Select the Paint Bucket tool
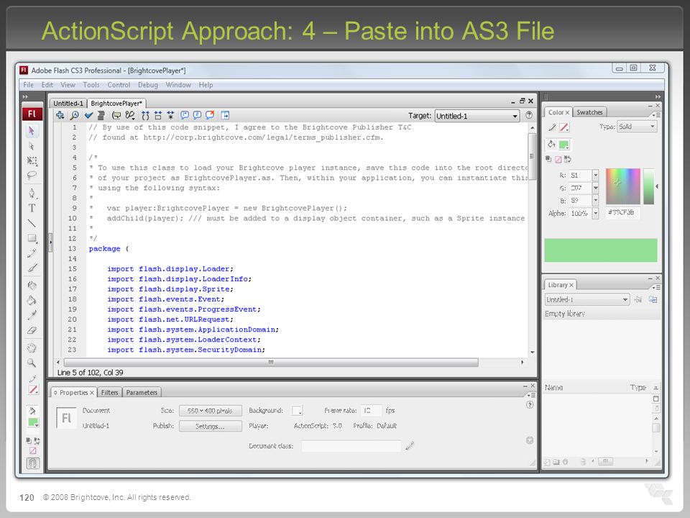 [32, 301]
